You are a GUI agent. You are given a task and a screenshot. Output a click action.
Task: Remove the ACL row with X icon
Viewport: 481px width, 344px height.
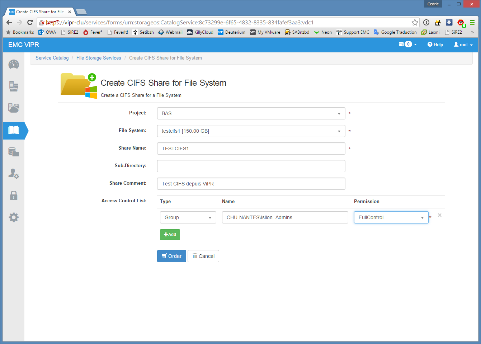point(439,215)
